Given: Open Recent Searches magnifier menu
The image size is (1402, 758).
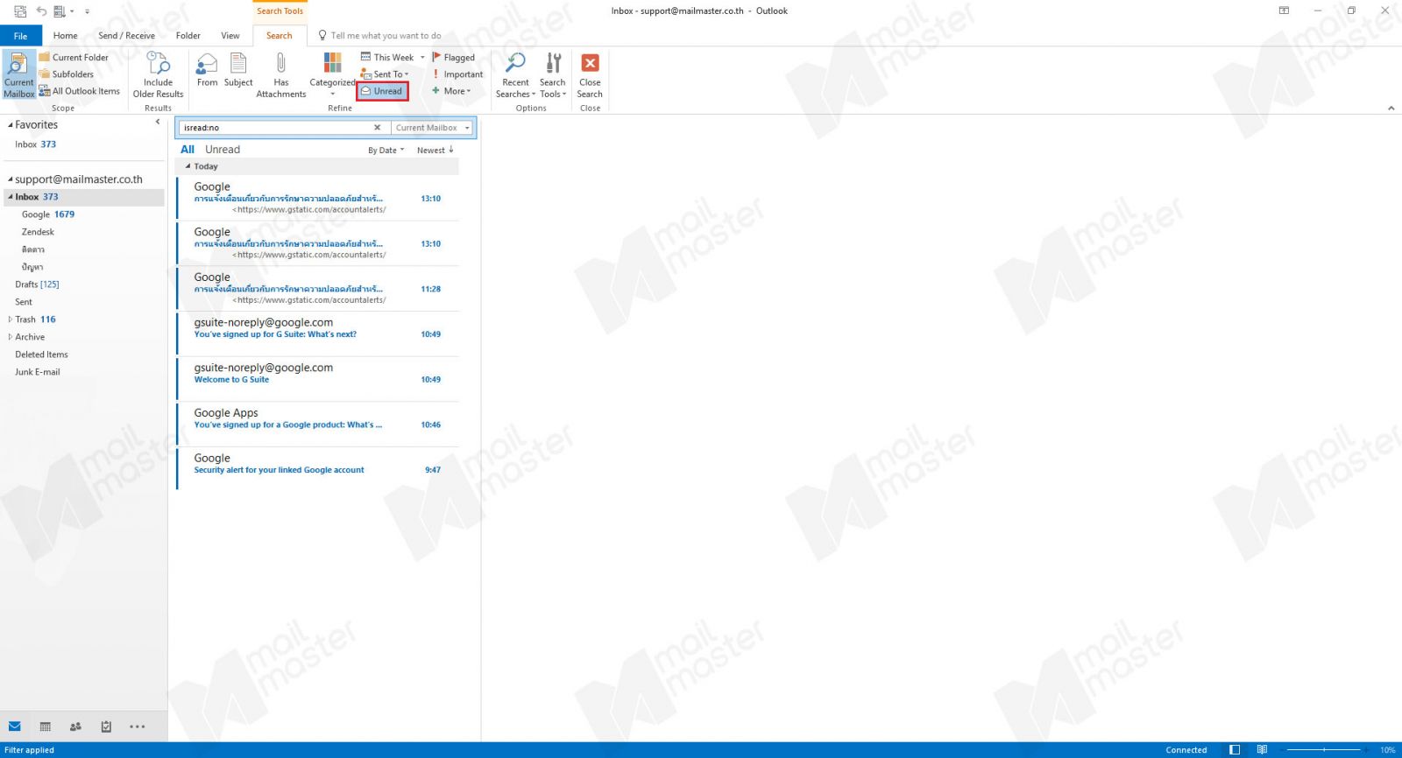Looking at the screenshot, I should tap(515, 75).
